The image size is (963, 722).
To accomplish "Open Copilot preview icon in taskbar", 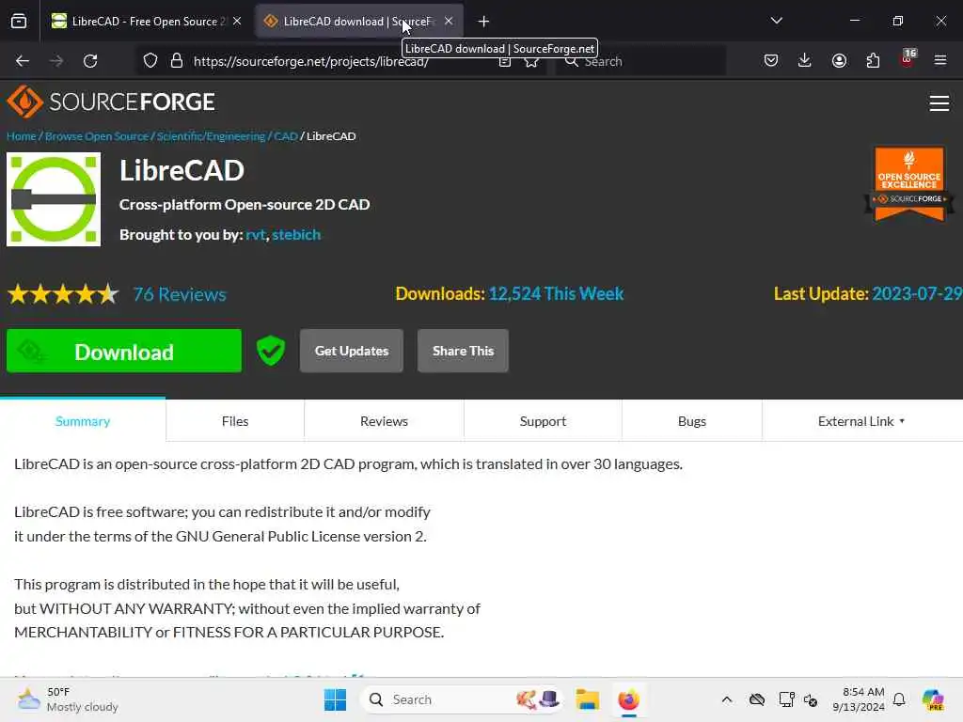I will click(932, 699).
